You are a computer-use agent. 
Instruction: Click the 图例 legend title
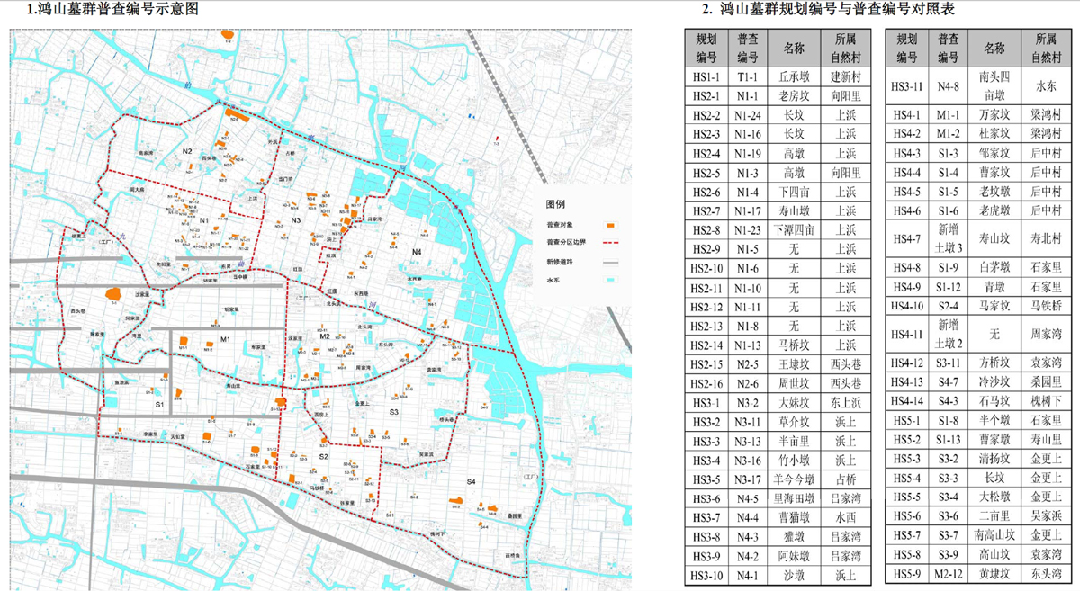(556, 202)
